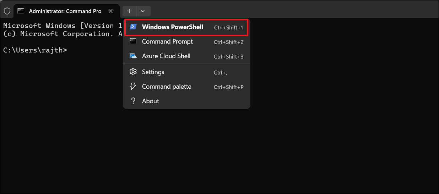Close the Administrator Command Prompt tab
This screenshot has width=439, height=194.
pyautogui.click(x=111, y=11)
